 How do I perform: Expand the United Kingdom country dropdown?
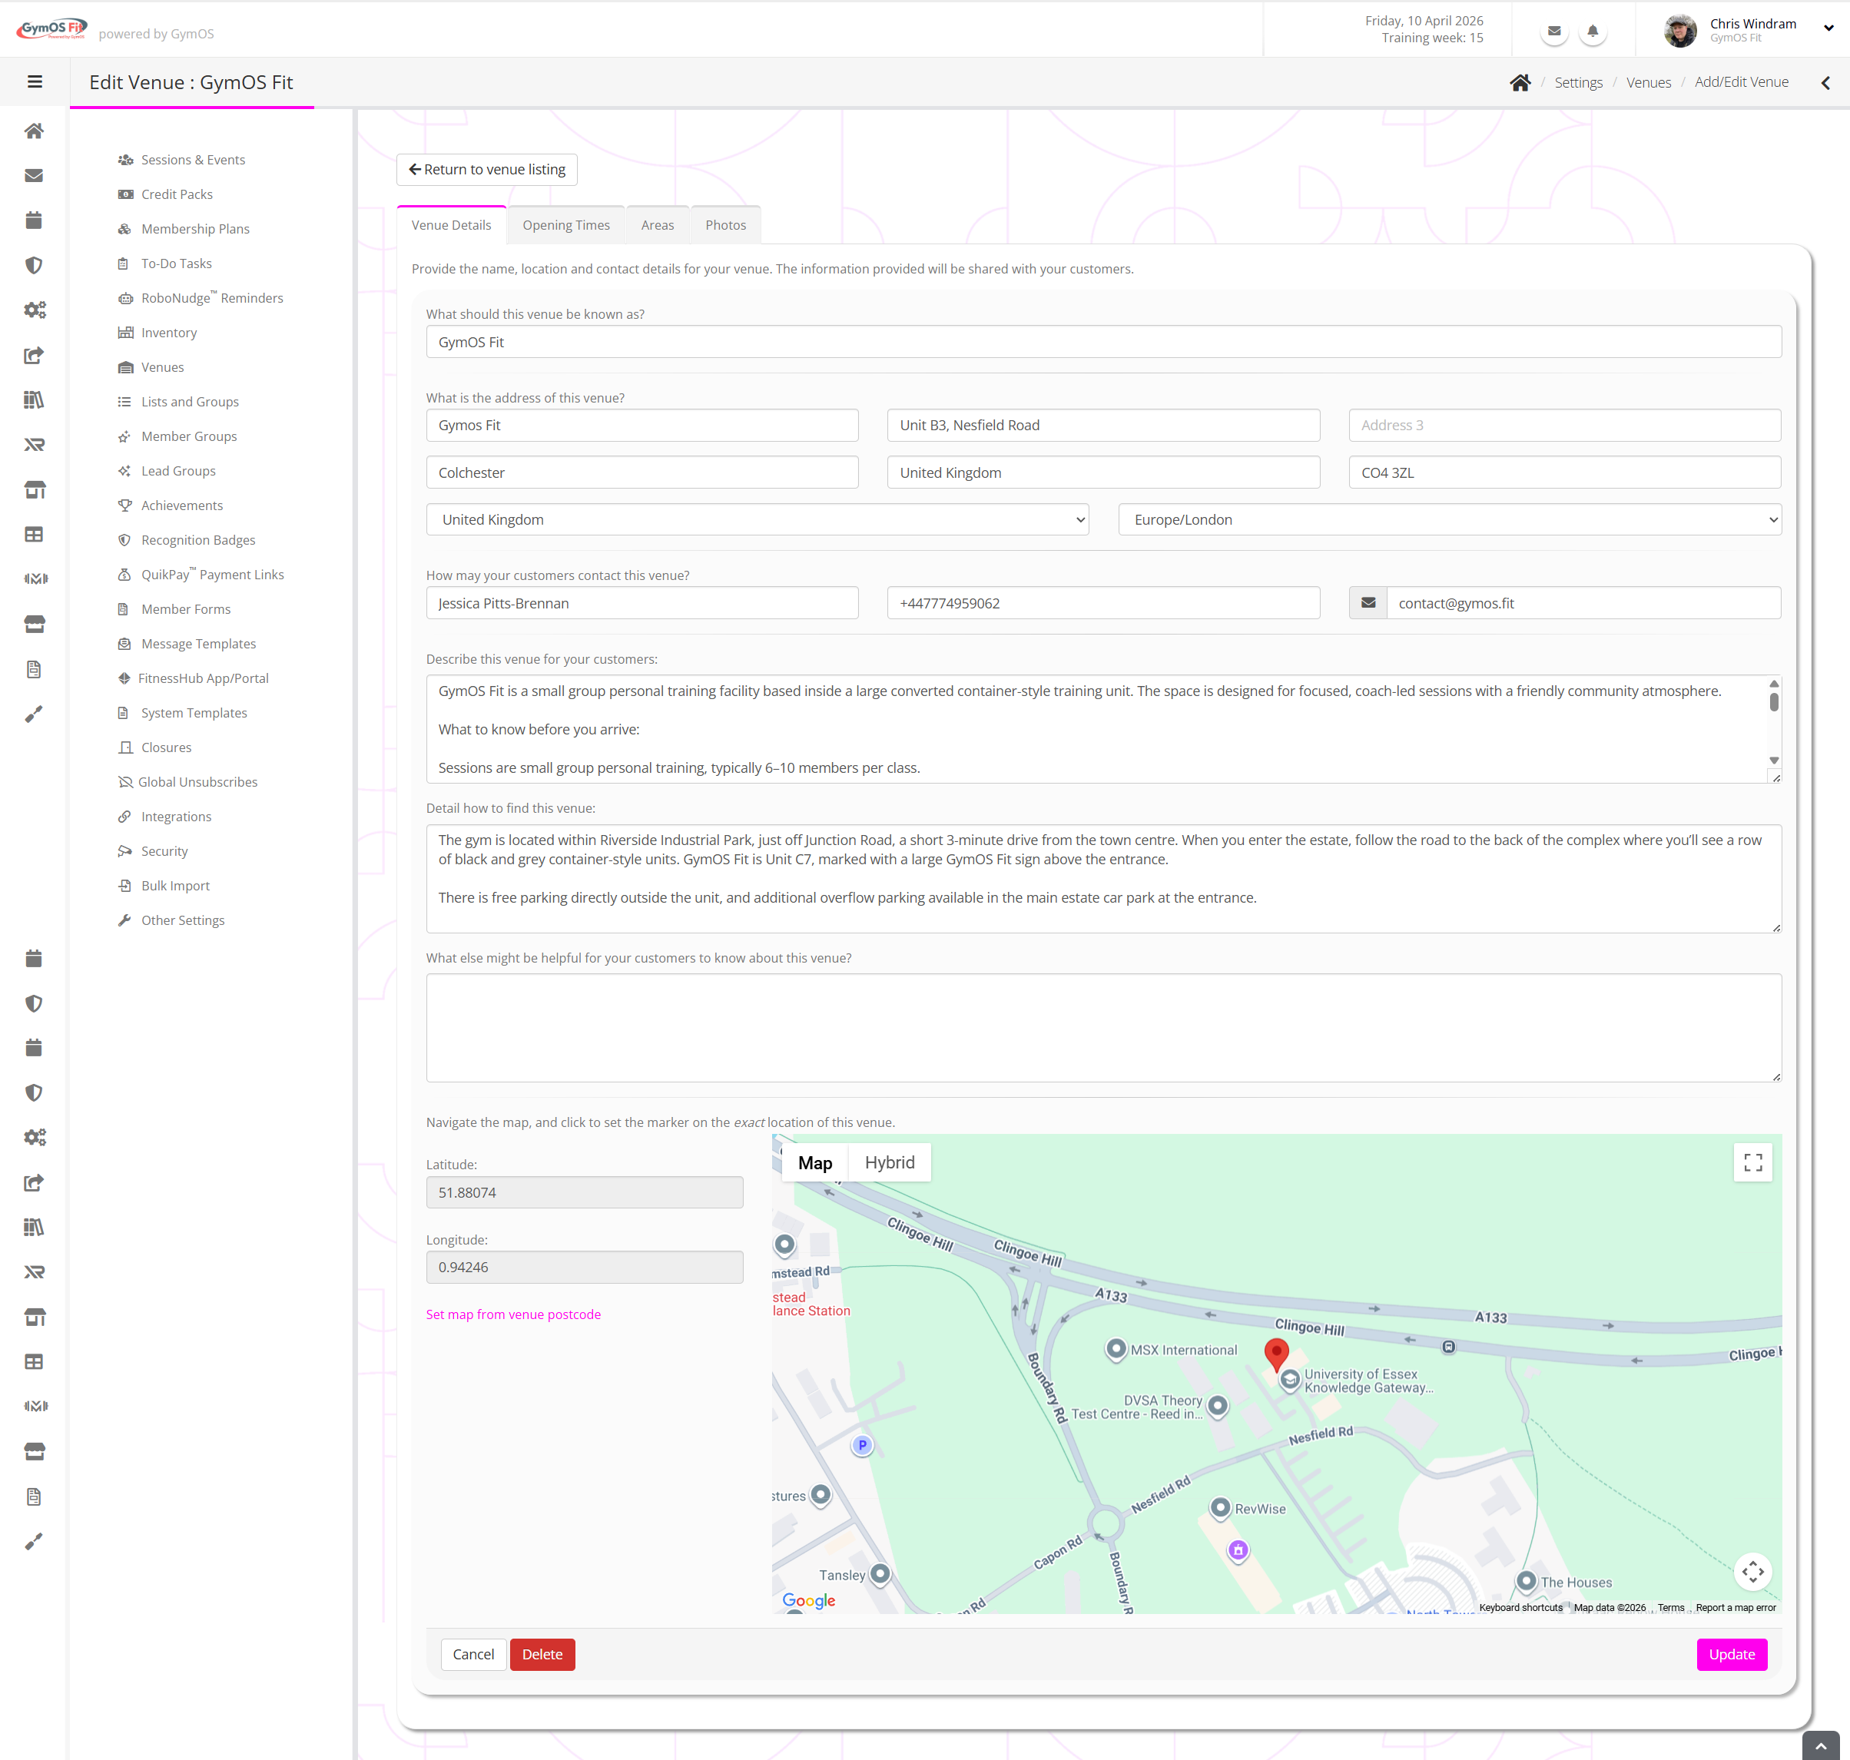click(756, 520)
